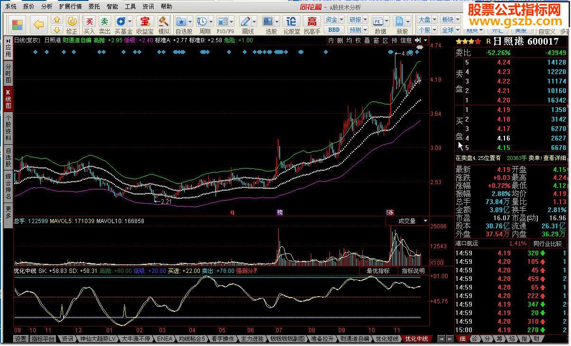The image size is (571, 346).
Task: Click the 设置 settings tab button
Action: 20,339
